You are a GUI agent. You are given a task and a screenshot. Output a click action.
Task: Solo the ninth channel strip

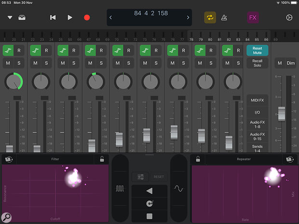pyautogui.click(x=238, y=63)
